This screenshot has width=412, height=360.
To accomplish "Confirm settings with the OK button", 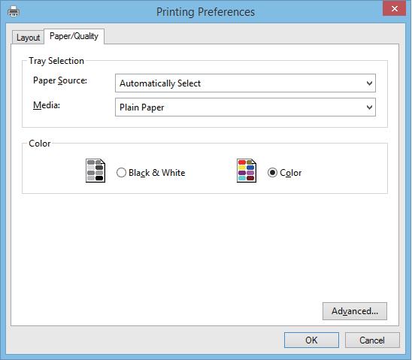I will (x=311, y=340).
